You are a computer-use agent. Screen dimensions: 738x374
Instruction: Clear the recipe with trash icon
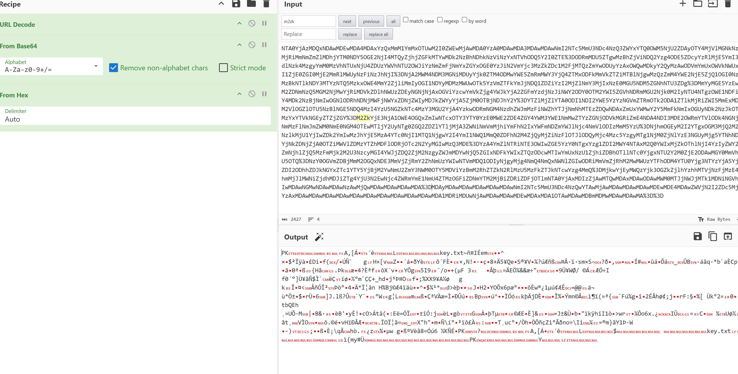tap(266, 4)
